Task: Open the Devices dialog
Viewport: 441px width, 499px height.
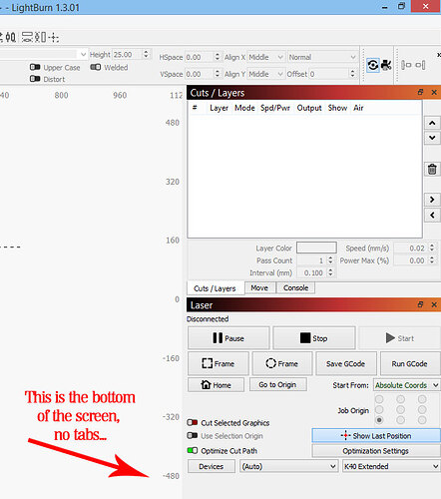Action: (x=212, y=466)
